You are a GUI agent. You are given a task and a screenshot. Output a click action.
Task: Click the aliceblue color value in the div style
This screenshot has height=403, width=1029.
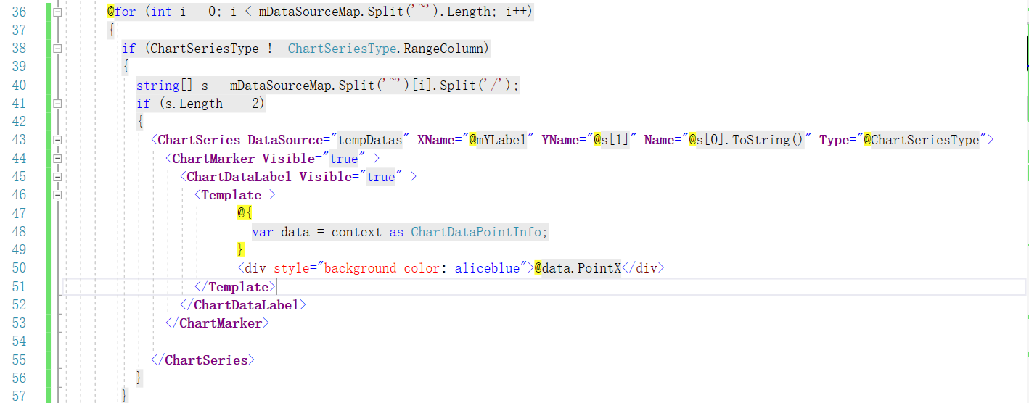coord(487,268)
